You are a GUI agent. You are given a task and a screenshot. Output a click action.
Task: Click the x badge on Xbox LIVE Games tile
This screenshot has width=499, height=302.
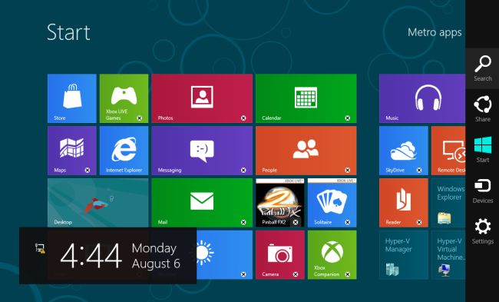[140, 118]
